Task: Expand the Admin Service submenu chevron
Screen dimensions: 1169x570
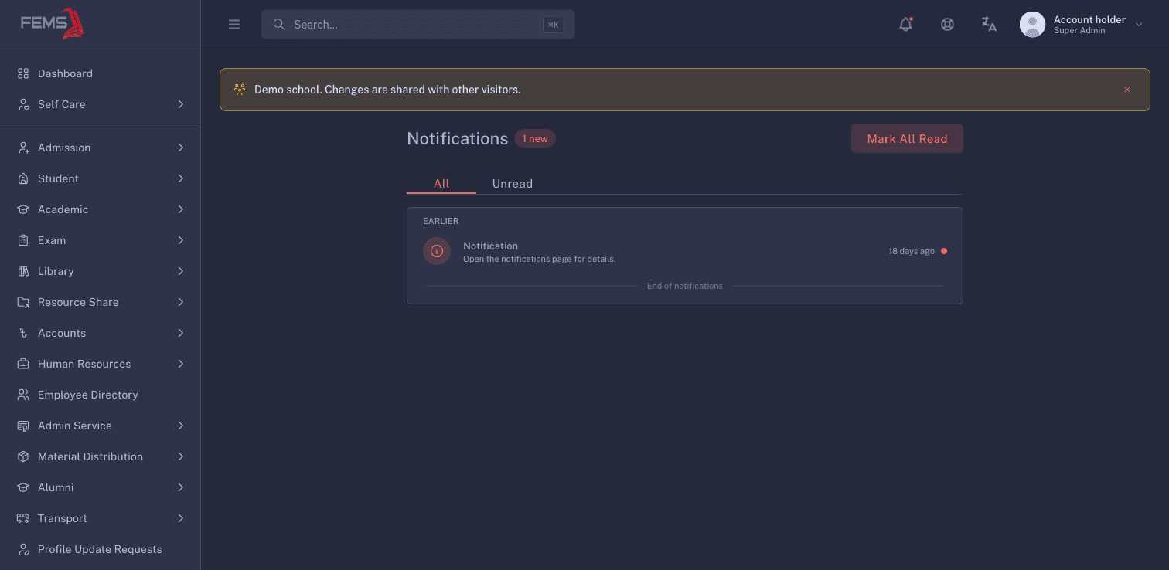Action: (x=180, y=426)
